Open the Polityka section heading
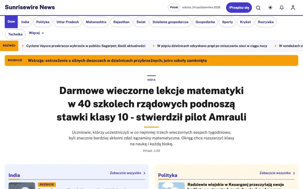 [x=168, y=175]
